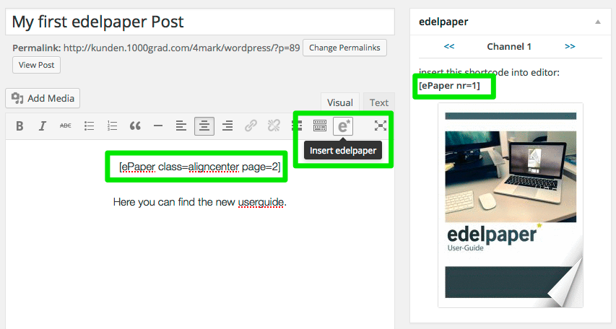Apply strikethrough formatting
This screenshot has height=329, width=616.
click(66, 126)
